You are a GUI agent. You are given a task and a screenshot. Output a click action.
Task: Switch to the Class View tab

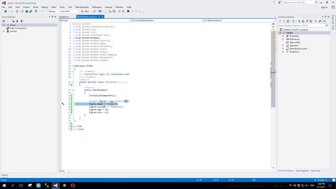315,171
